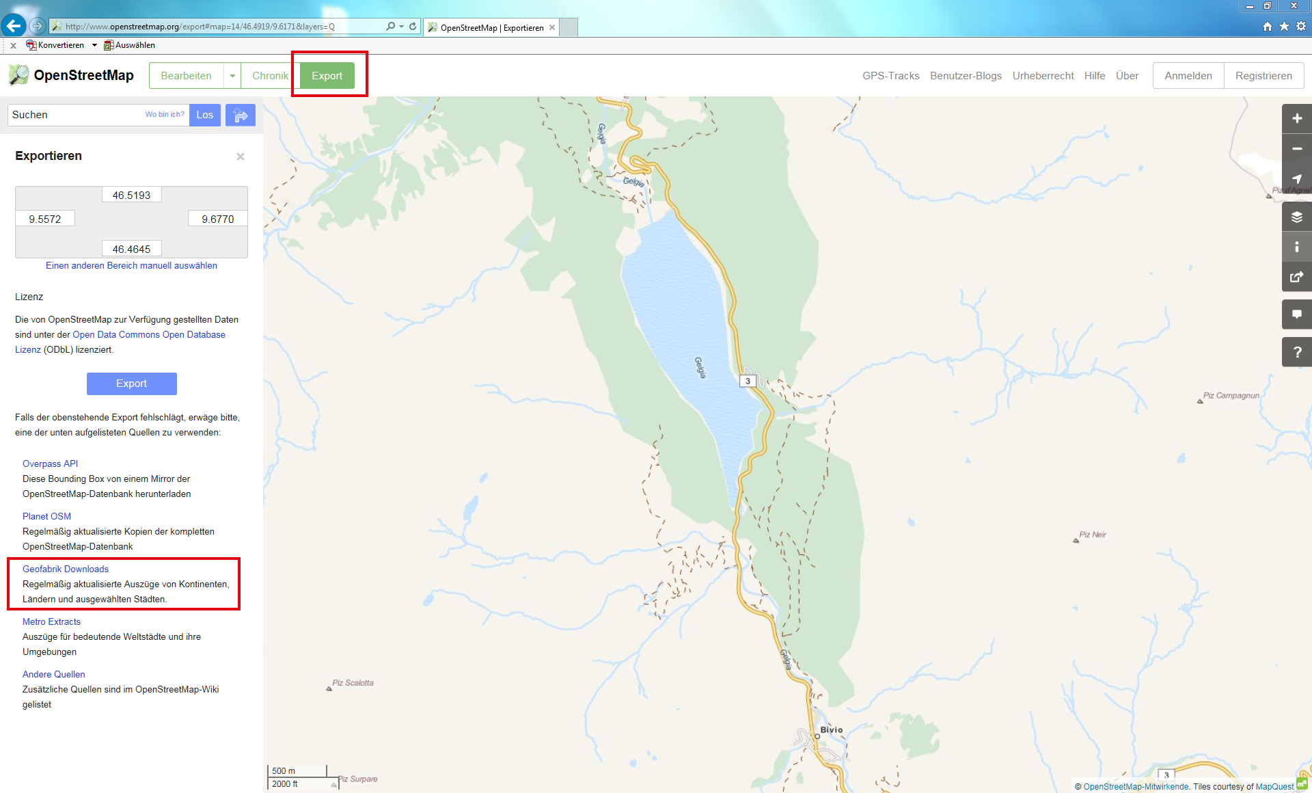The height and width of the screenshot is (793, 1312).
Task: Click the Overpass API link
Action: pyautogui.click(x=50, y=463)
